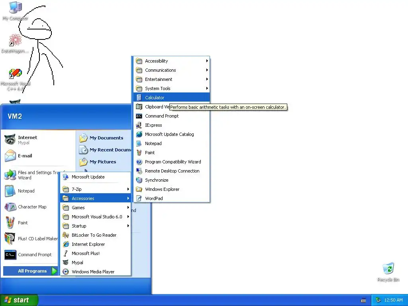Expand the Accessibility submenu arrow
The height and width of the screenshot is (306, 408).
[x=207, y=61]
